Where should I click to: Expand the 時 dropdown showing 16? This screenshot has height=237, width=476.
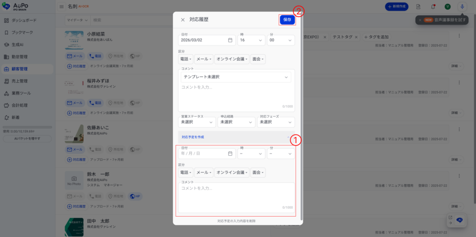[x=251, y=40]
